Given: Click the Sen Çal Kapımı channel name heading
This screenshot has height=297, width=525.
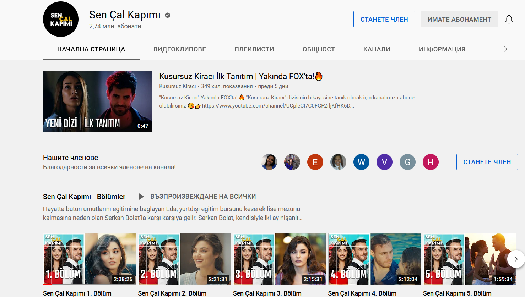Looking at the screenshot, I should [x=125, y=15].
